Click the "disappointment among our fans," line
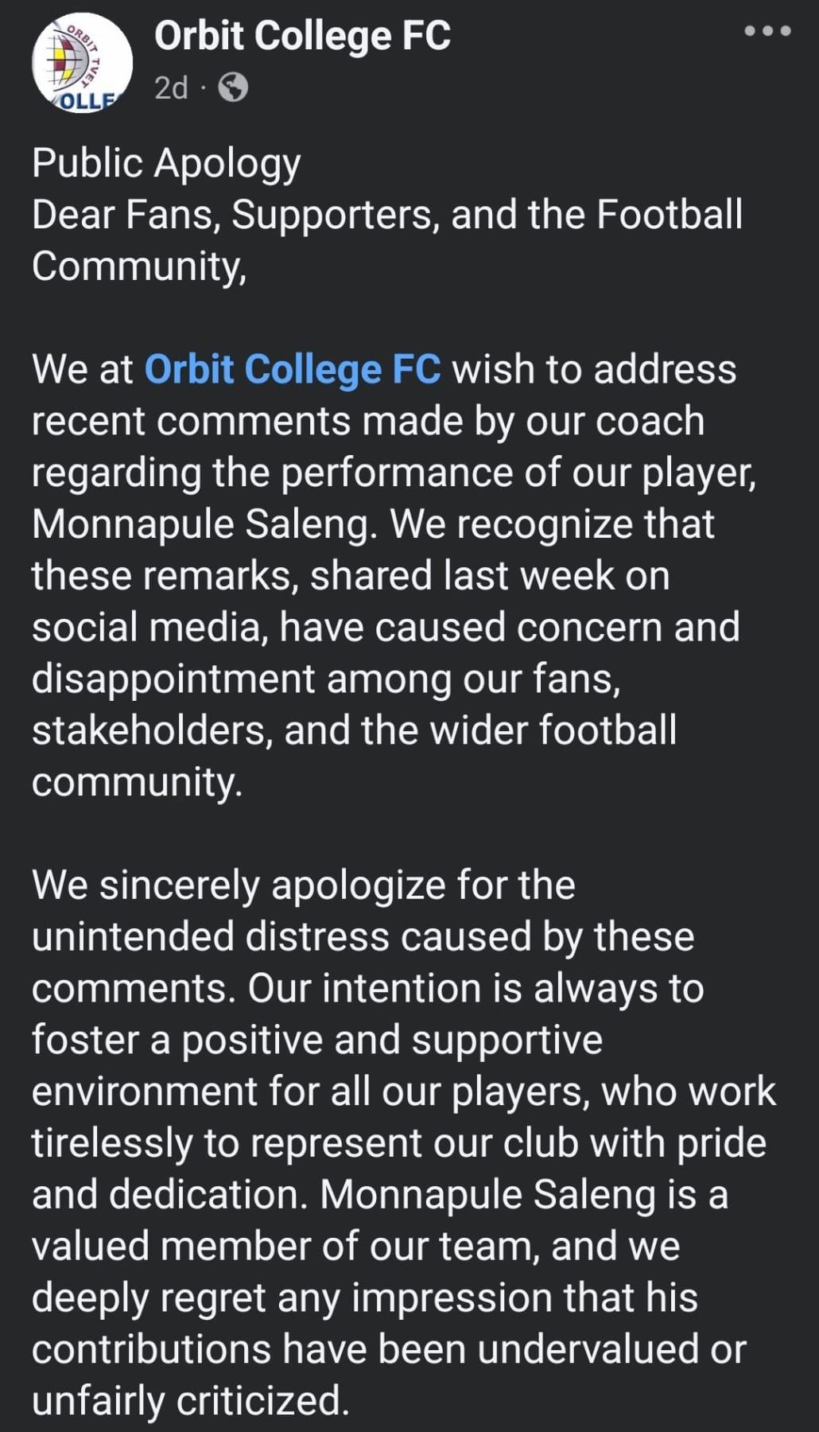 pyautogui.click(x=325, y=679)
